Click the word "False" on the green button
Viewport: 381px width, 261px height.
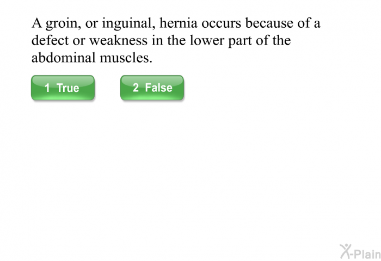click(158, 88)
